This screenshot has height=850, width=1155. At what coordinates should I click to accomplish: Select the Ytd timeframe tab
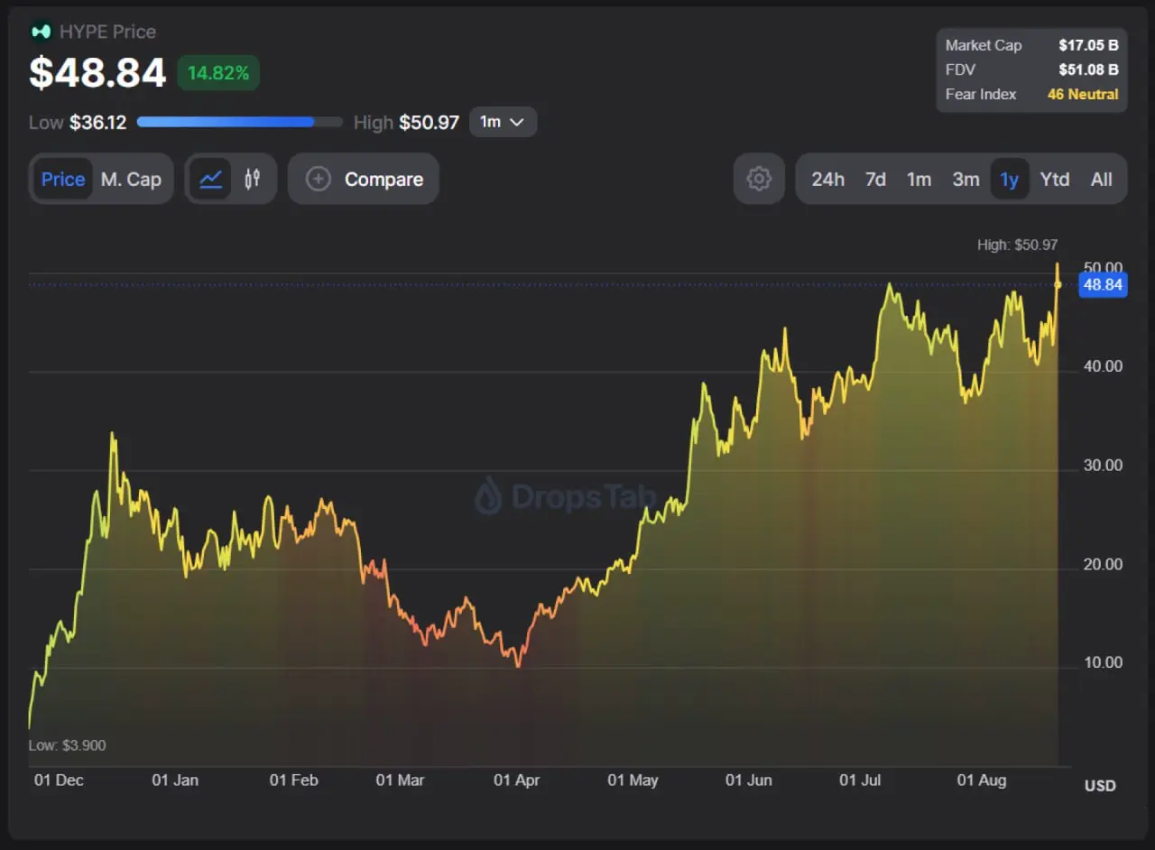[1054, 179]
